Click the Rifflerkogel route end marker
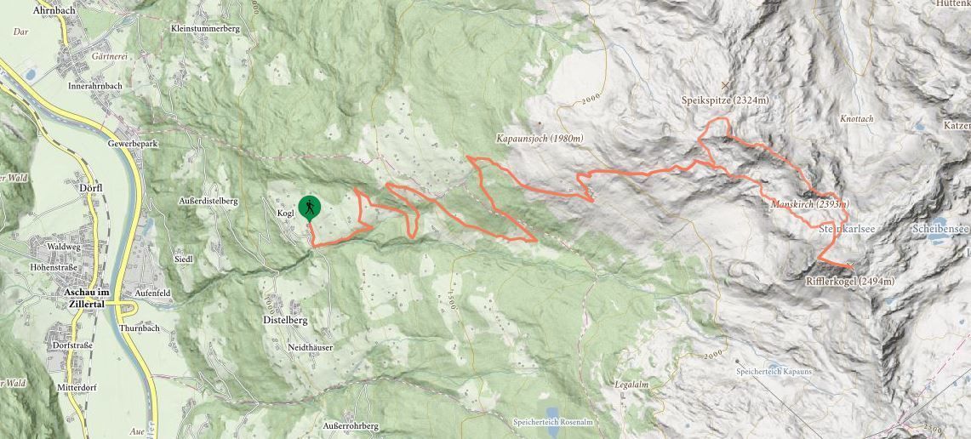The width and height of the screenshot is (971, 439). click(x=849, y=266)
